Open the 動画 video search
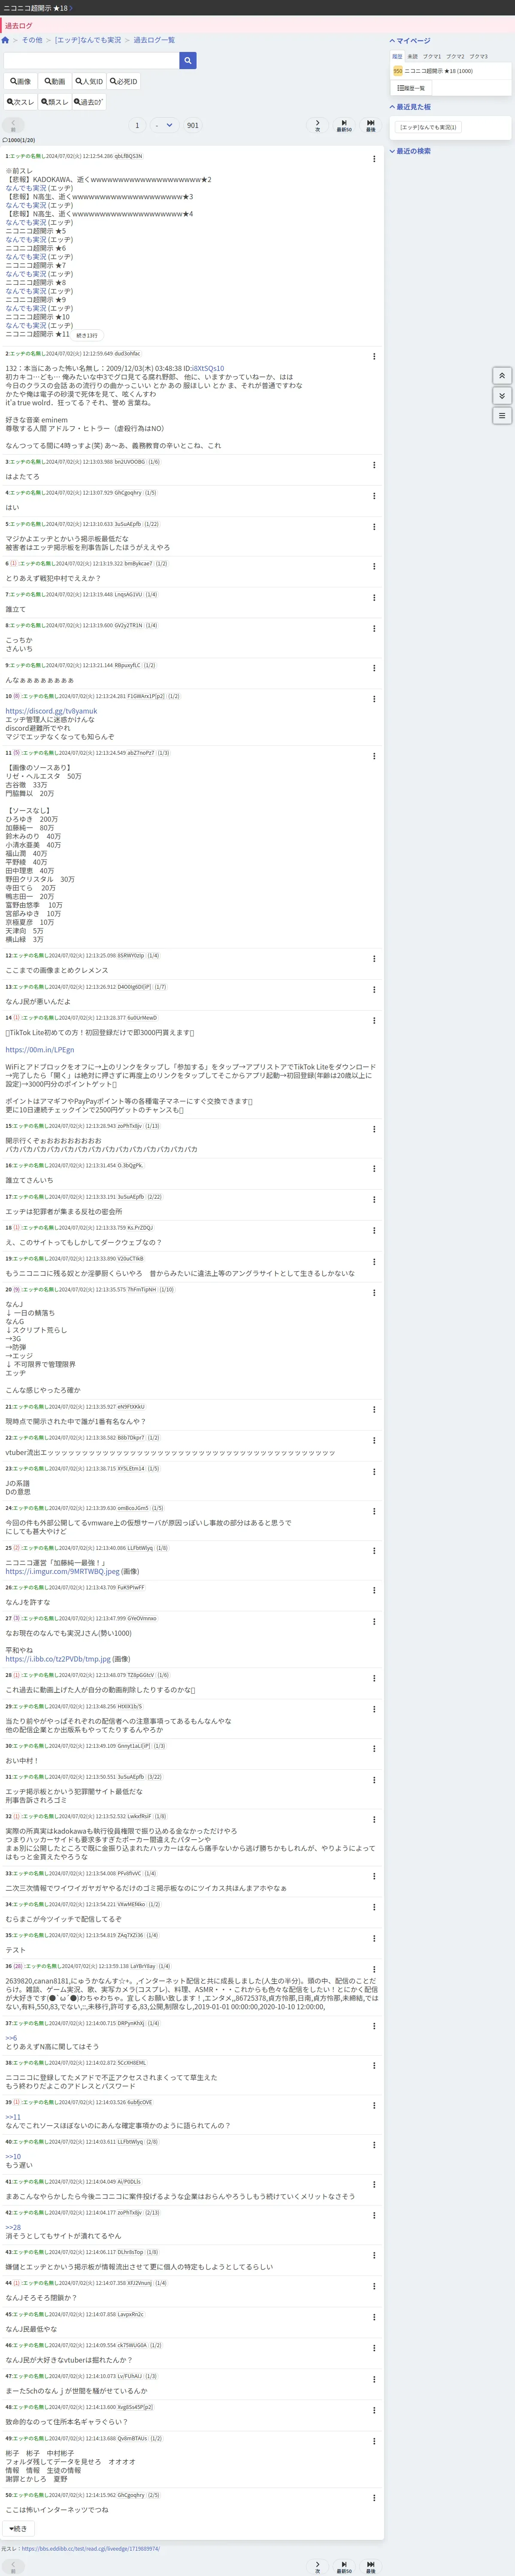 (x=54, y=82)
